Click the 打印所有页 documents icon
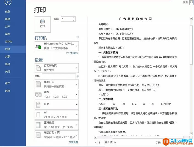The width and height of the screenshot is (194, 147). point(38,68)
